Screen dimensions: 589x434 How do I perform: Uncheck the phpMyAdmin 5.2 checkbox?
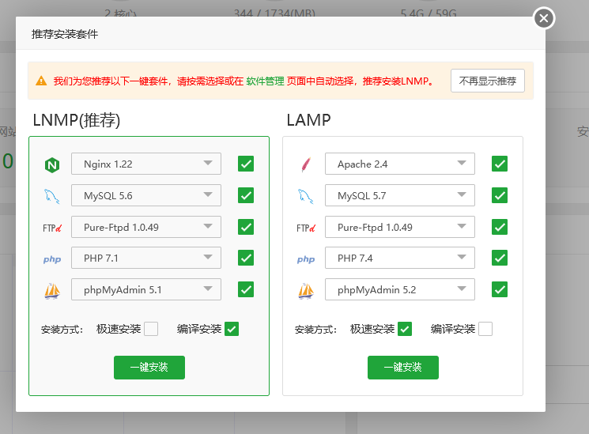500,289
